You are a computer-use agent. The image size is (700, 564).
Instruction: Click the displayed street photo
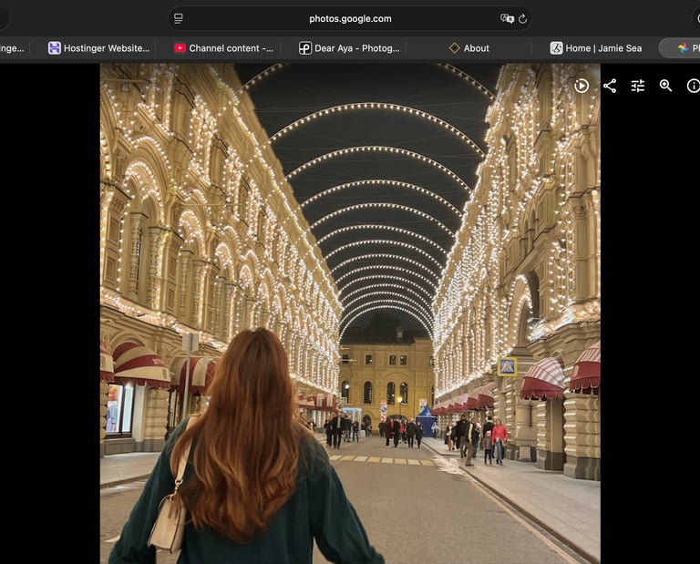(x=350, y=313)
